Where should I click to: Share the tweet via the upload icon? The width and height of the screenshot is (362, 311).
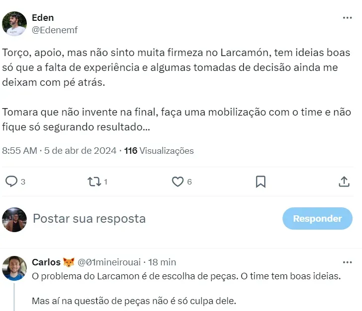(x=344, y=182)
